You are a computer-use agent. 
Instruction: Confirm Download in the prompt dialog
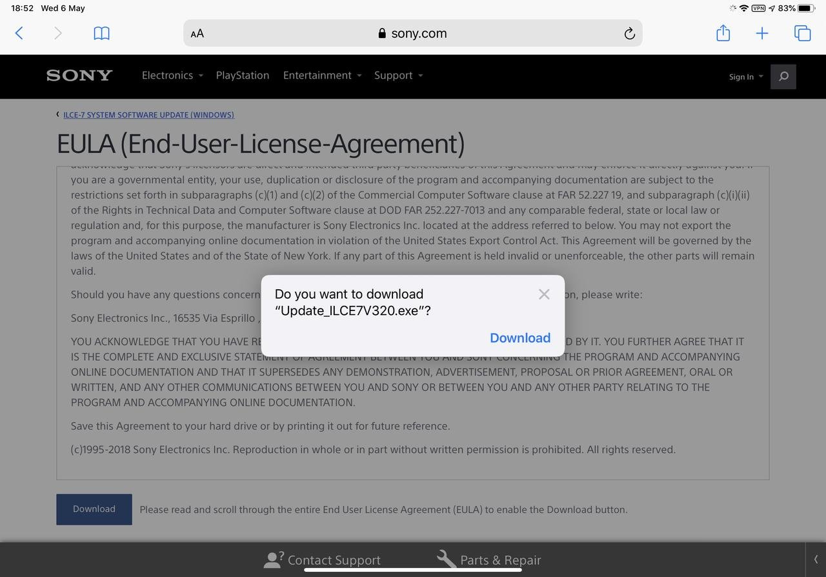click(x=520, y=338)
